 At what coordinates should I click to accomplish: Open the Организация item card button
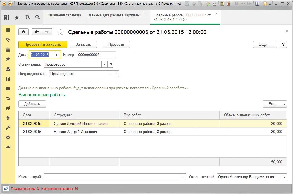(x=110, y=64)
